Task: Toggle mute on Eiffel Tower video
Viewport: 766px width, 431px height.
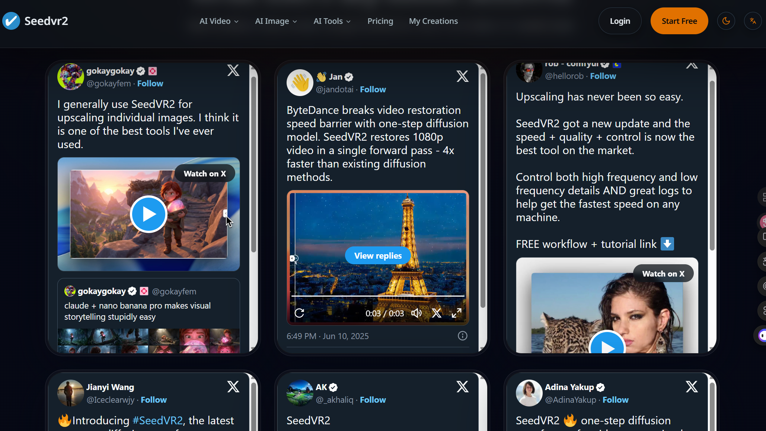Action: coord(416,313)
